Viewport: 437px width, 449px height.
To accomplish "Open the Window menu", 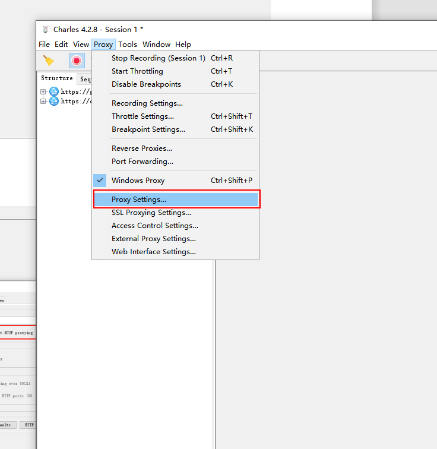I will [157, 45].
